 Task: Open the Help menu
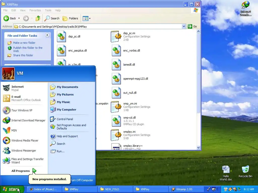point(58,10)
